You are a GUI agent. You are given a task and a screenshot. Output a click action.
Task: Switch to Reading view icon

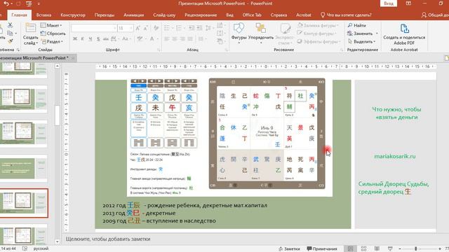click(377, 248)
